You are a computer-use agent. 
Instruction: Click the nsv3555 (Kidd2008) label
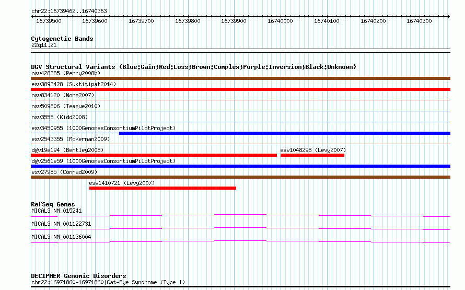pos(60,117)
